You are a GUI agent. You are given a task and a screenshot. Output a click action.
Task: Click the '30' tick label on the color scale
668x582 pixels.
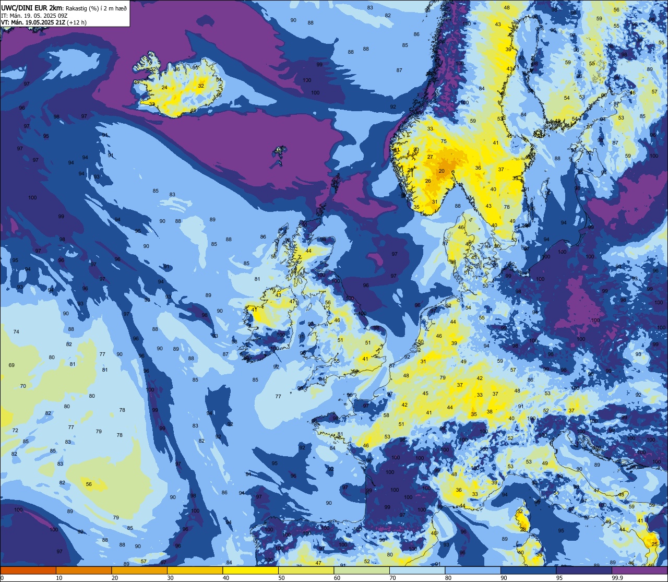click(170, 578)
